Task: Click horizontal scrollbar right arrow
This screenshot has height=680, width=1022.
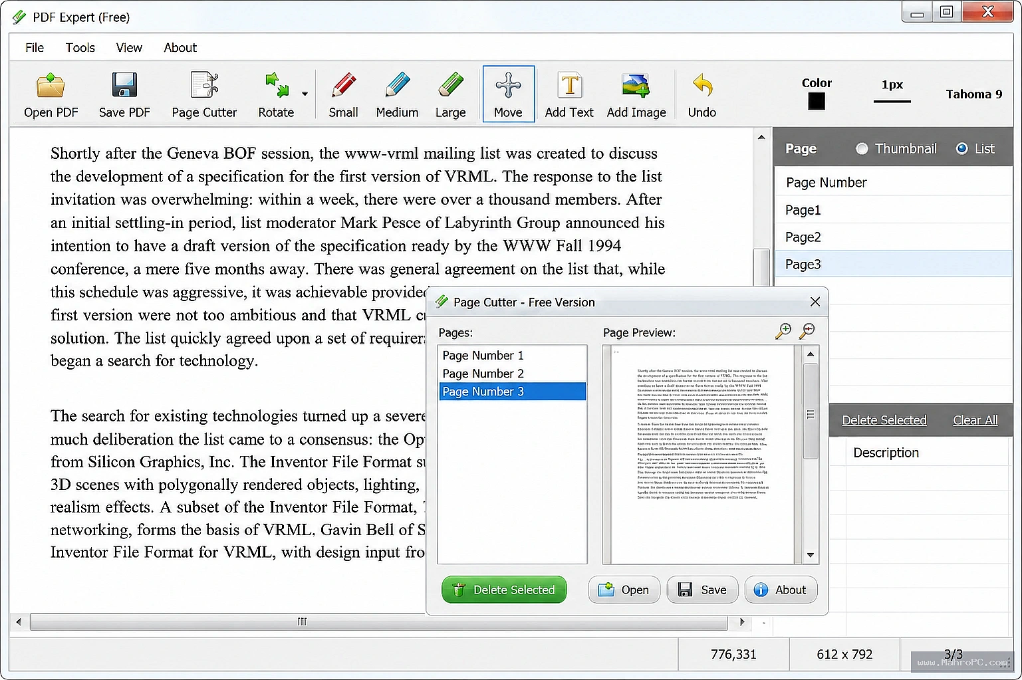Action: [x=742, y=622]
